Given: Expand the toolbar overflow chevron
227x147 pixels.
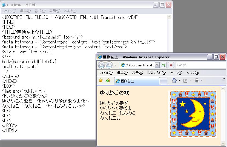Looking at the screenshot, I should [224, 78].
